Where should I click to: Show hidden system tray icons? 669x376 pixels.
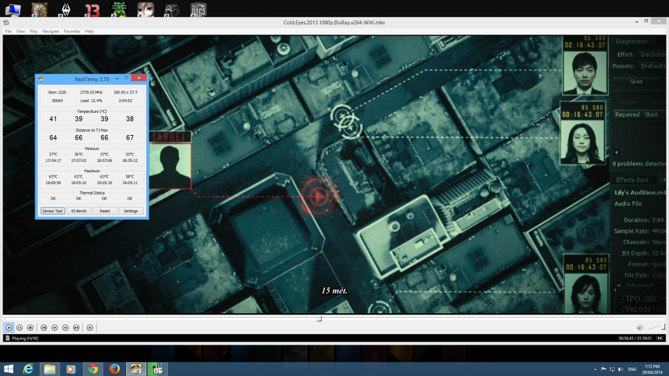[595, 369]
